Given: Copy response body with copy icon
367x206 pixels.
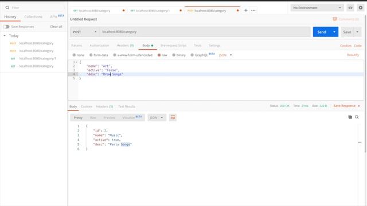Looking at the screenshot, I should click(x=350, y=117).
